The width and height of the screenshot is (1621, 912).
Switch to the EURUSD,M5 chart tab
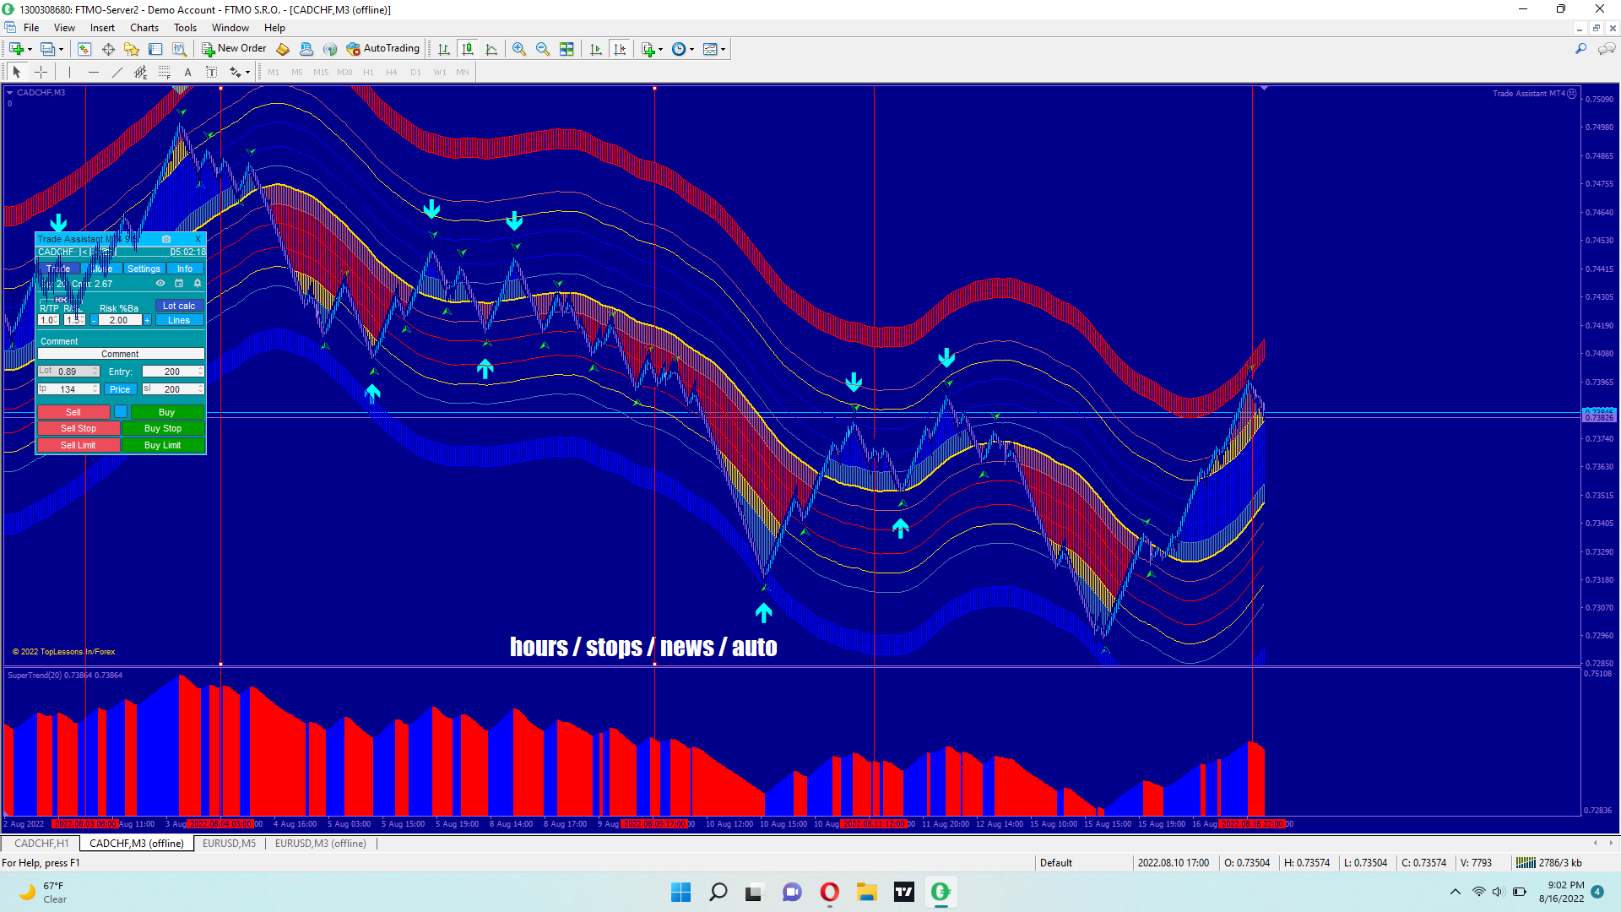point(229,844)
